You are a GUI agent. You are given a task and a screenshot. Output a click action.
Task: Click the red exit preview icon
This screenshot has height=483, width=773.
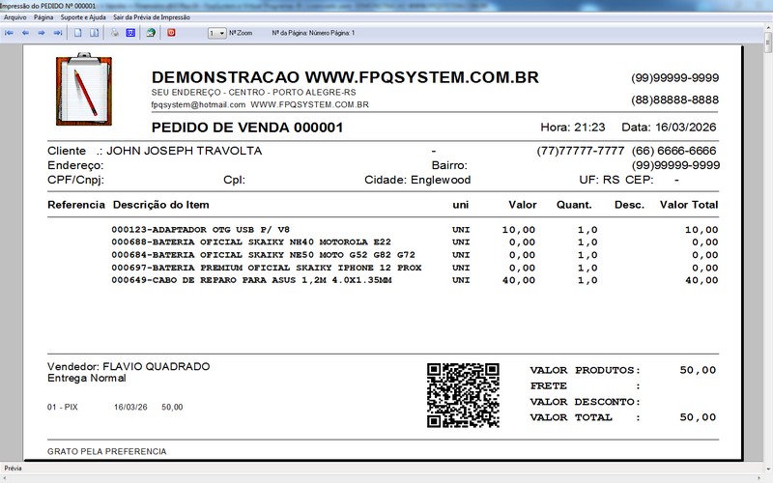(x=171, y=33)
